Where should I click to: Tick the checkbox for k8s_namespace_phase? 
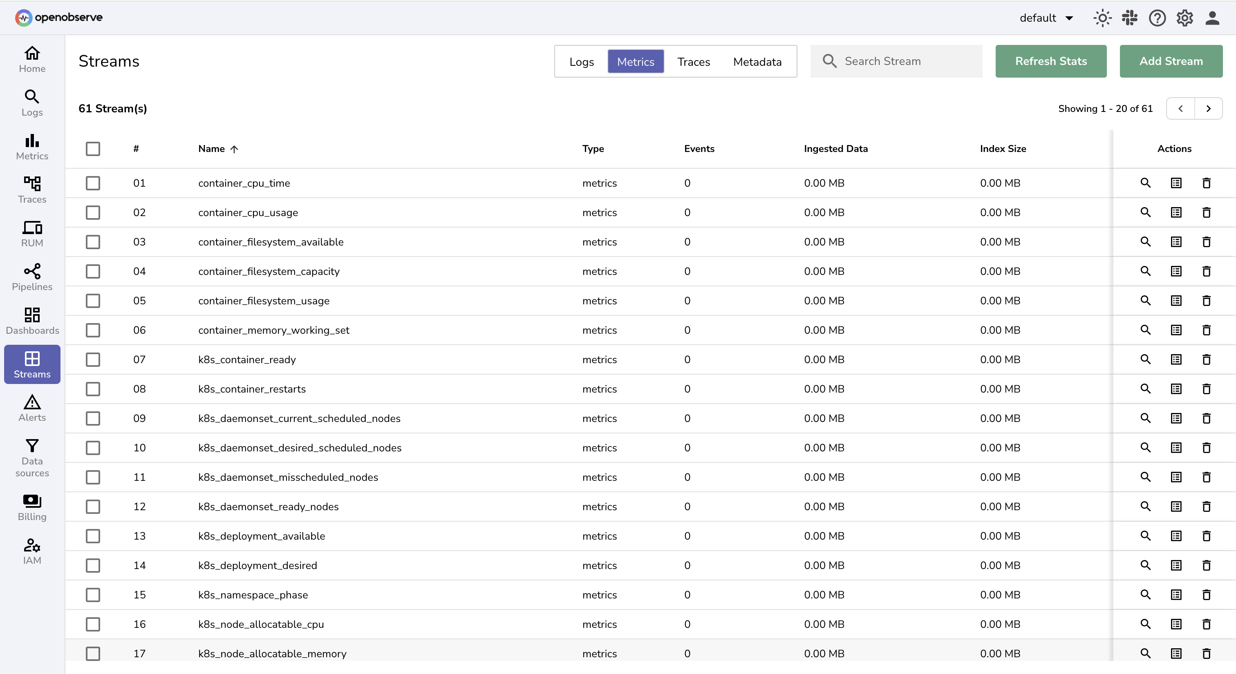[x=93, y=595]
